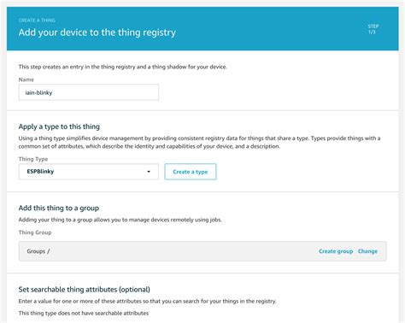Click the Apply a type to this thing heading
405x323 pixels.
pyautogui.click(x=59, y=126)
